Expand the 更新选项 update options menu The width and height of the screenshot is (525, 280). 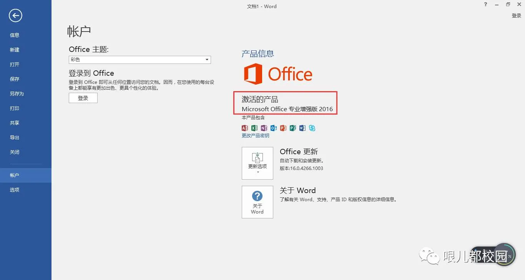coord(258,163)
